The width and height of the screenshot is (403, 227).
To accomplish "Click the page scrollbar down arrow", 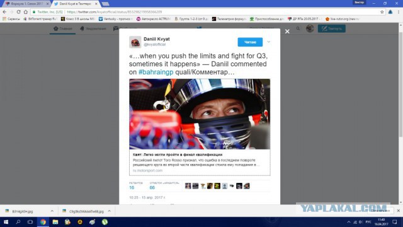I will (x=400, y=202).
